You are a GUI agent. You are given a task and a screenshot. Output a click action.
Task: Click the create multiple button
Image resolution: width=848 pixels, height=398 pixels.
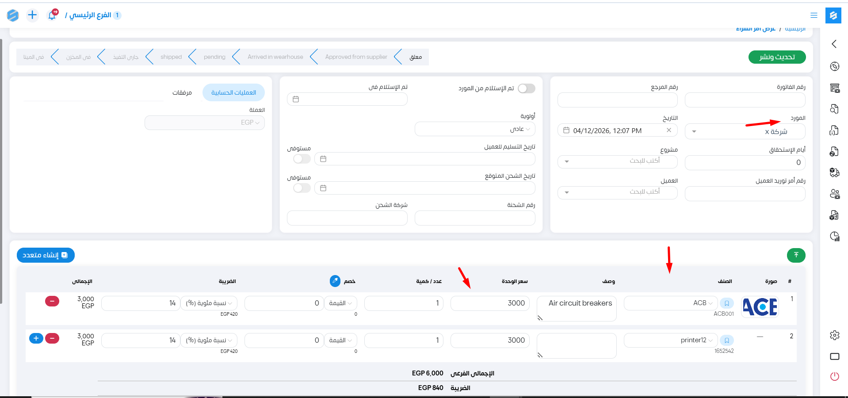pos(46,255)
